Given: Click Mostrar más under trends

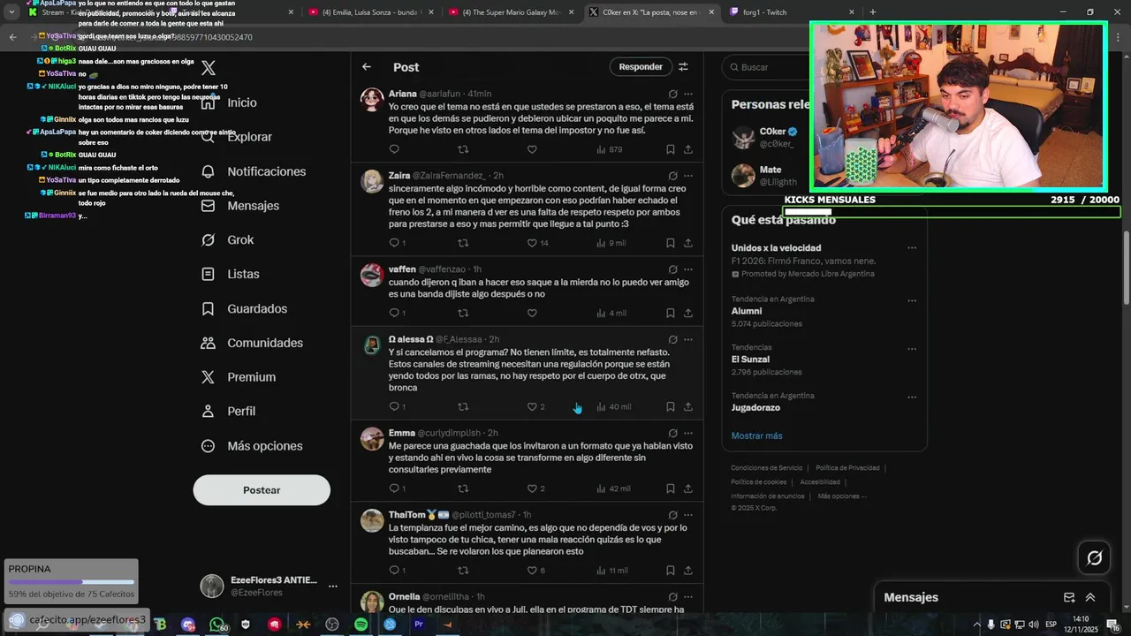Looking at the screenshot, I should [x=756, y=435].
